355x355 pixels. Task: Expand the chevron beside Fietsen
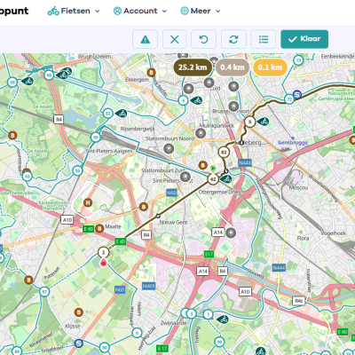97,12
